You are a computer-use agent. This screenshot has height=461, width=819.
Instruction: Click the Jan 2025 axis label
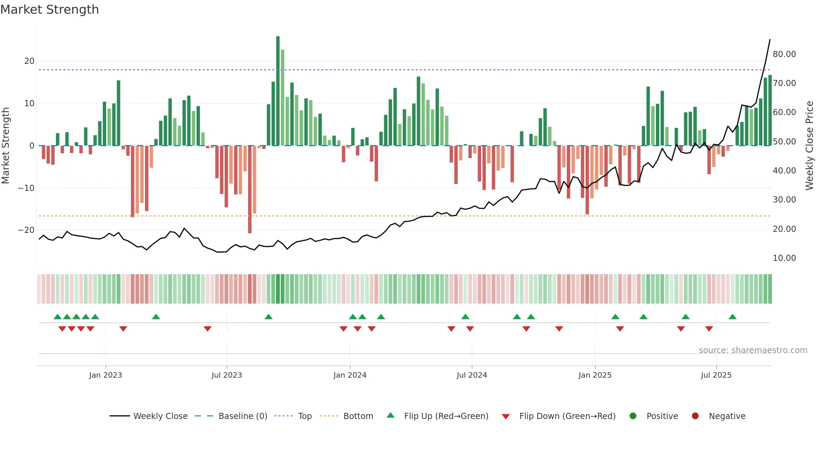pos(595,375)
